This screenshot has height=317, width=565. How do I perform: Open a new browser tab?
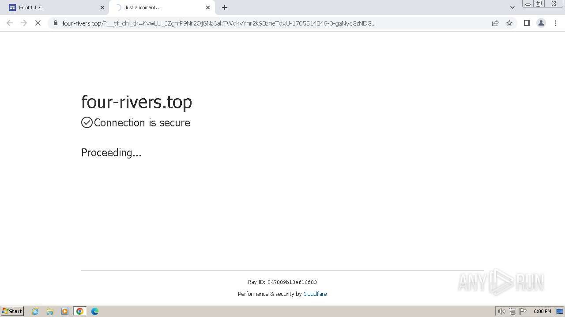click(x=225, y=7)
